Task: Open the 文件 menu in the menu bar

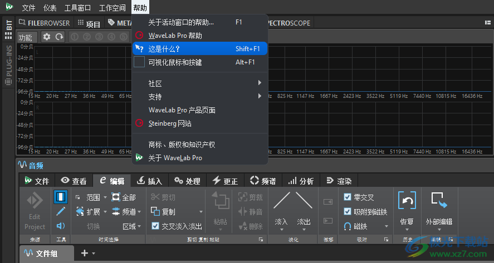Action: [x=28, y=8]
